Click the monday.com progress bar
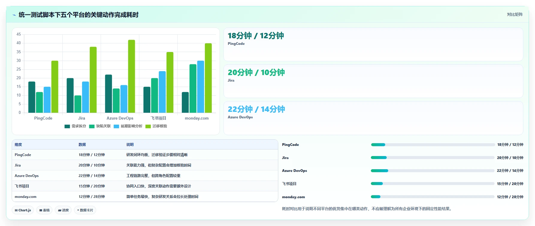The width and height of the screenshot is (535, 226). (433, 197)
